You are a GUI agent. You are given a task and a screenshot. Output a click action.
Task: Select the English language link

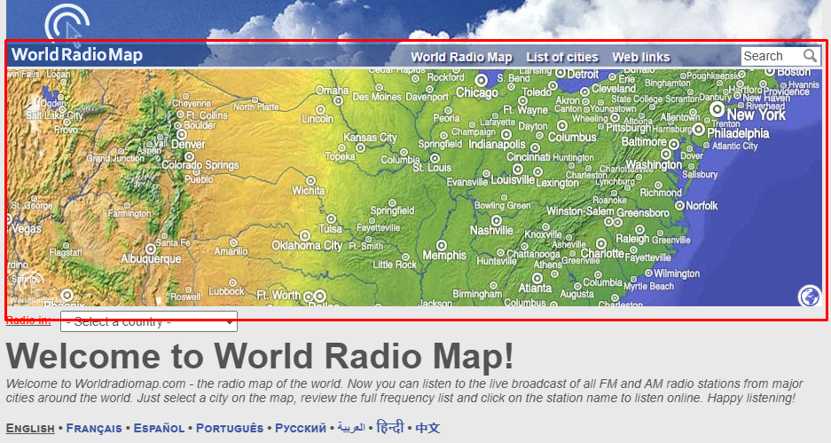tap(30, 428)
